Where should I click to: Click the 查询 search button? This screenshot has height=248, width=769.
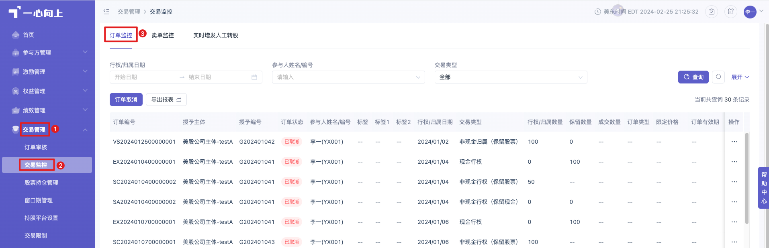693,77
